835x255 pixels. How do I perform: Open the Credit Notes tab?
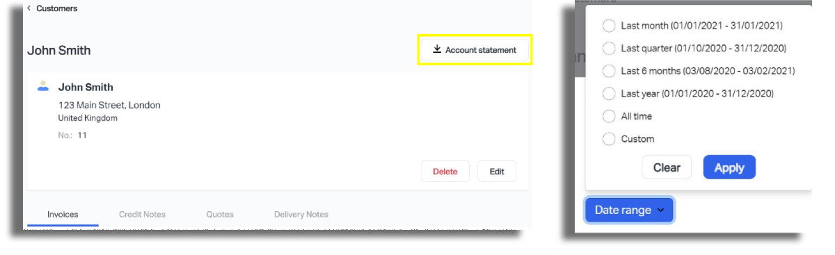coord(142,214)
